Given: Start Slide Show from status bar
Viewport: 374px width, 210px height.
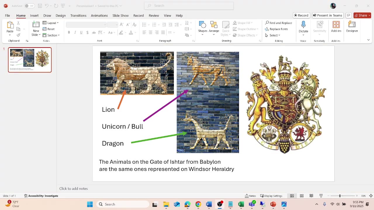Looking at the screenshot, I should point(321,196).
